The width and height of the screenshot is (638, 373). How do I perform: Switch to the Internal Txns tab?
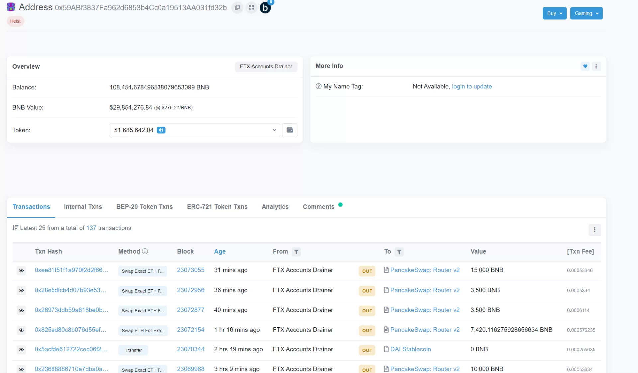click(83, 207)
